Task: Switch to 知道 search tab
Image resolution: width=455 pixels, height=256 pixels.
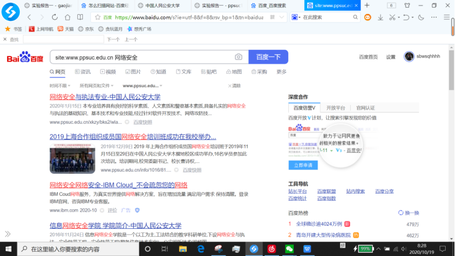Action: 158,72
